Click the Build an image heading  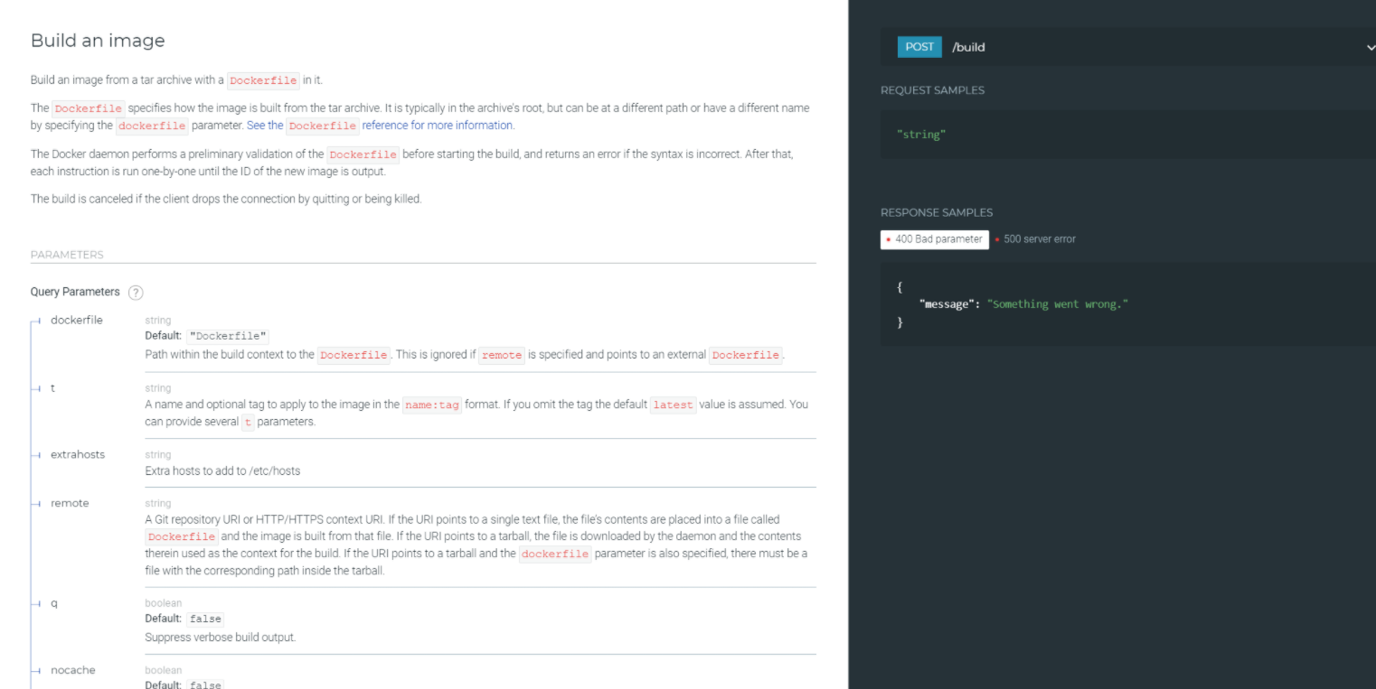tap(98, 41)
